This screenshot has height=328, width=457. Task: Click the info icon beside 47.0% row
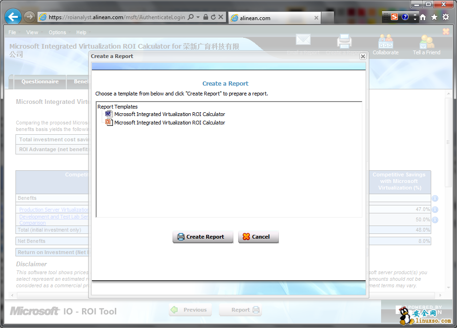click(x=435, y=210)
